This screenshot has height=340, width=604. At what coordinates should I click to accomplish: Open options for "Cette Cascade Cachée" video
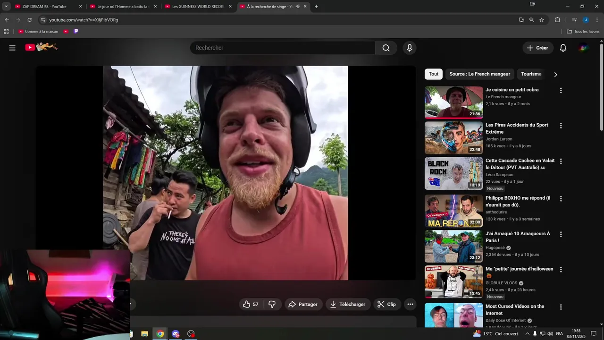(x=561, y=161)
